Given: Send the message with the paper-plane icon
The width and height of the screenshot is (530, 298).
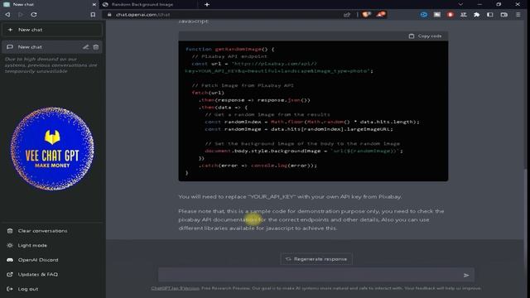Looking at the screenshot, I should click(466, 275).
